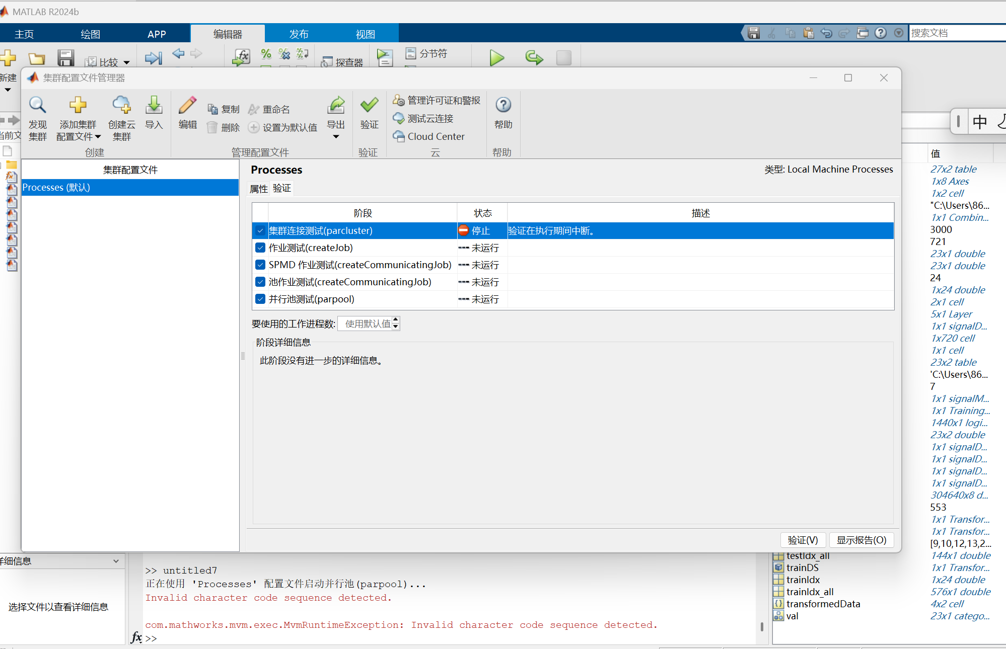The width and height of the screenshot is (1006, 649).
Task: Expand the details panel chevron at bottom left
Action: coord(116,561)
